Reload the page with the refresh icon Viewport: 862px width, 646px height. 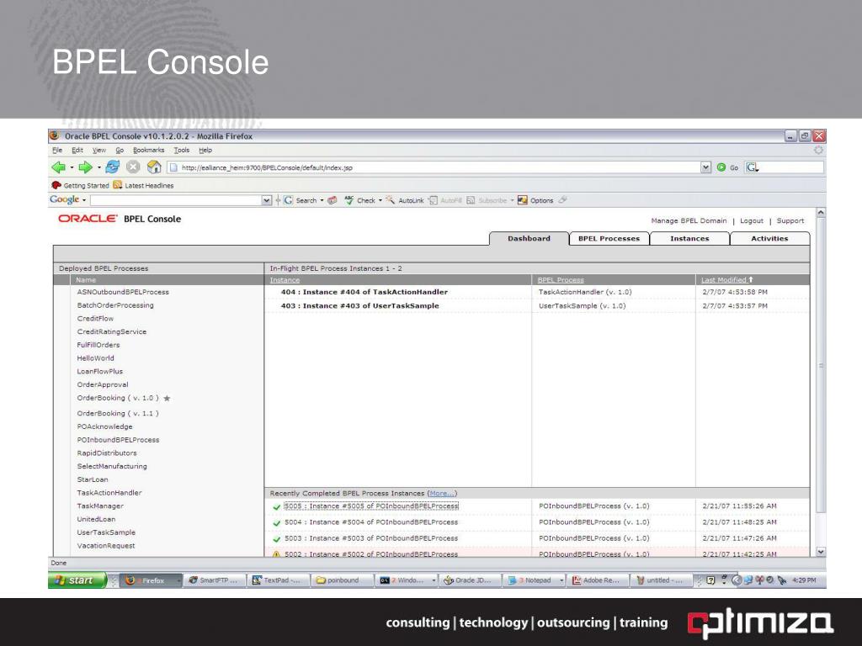coord(112,167)
